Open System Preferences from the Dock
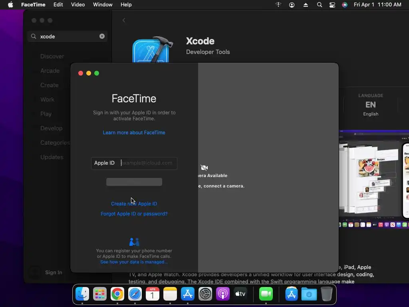Image resolution: width=409 pixels, height=307 pixels. point(205,294)
